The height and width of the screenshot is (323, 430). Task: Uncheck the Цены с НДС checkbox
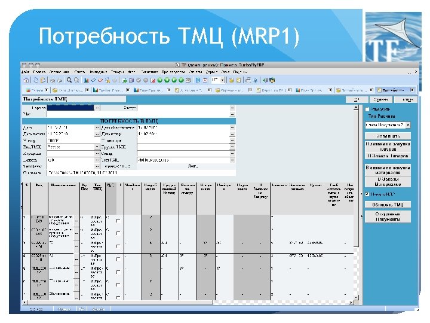(367, 194)
